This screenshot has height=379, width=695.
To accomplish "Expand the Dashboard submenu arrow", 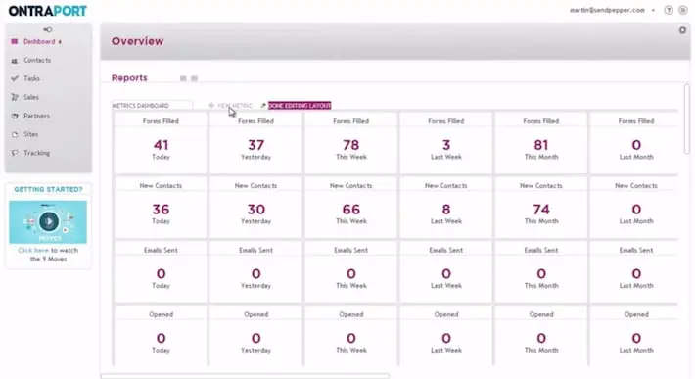I will [60, 42].
